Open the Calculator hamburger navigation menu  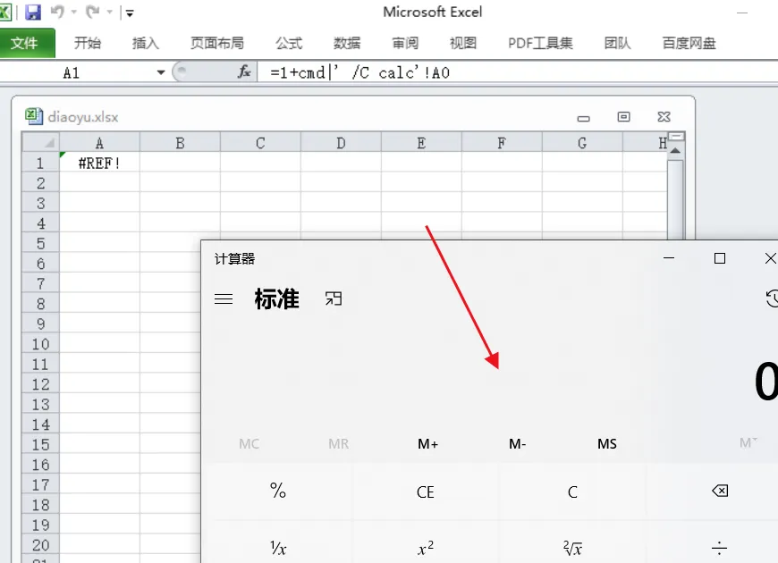tap(224, 298)
